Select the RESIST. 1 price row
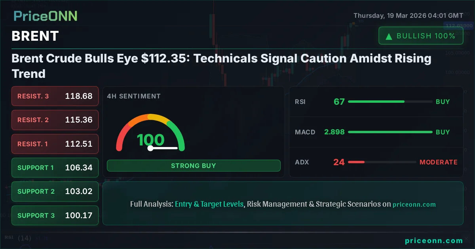 tap(55, 144)
